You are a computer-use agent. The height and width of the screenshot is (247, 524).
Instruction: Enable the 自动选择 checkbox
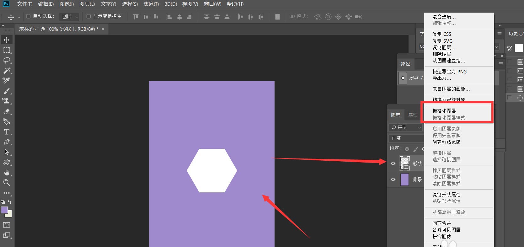click(x=28, y=16)
